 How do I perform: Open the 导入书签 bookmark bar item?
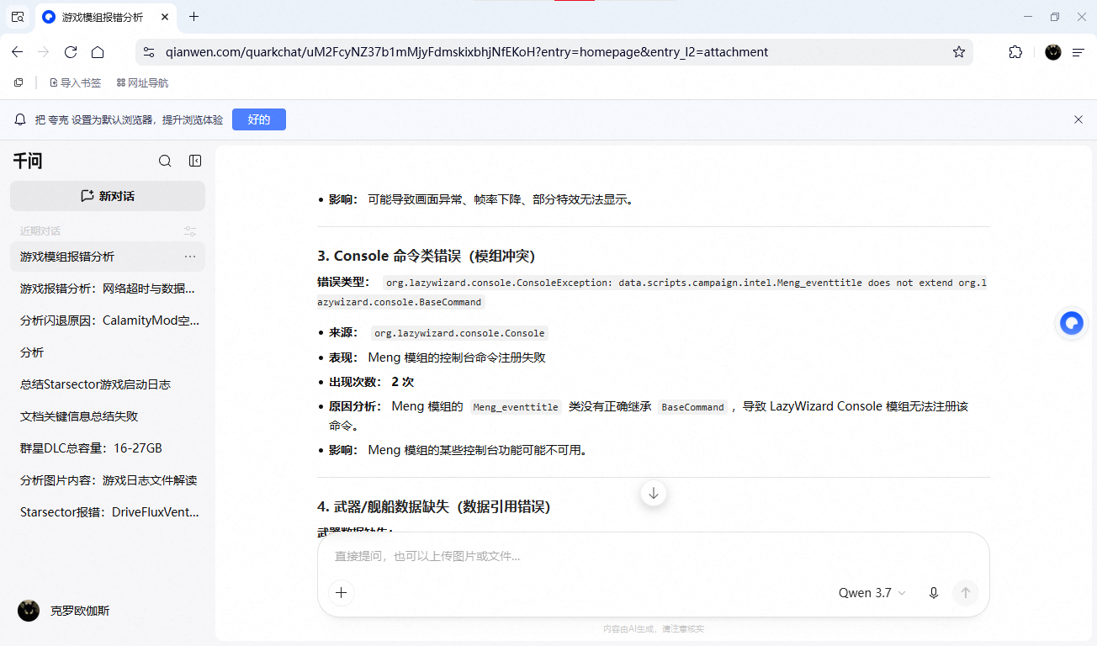pyautogui.click(x=75, y=82)
